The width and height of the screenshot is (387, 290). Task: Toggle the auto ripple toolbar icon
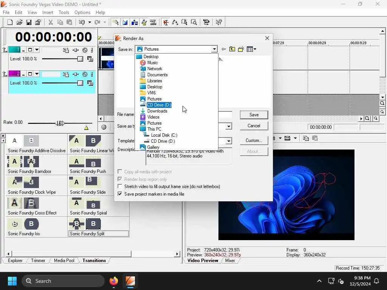pos(135,22)
